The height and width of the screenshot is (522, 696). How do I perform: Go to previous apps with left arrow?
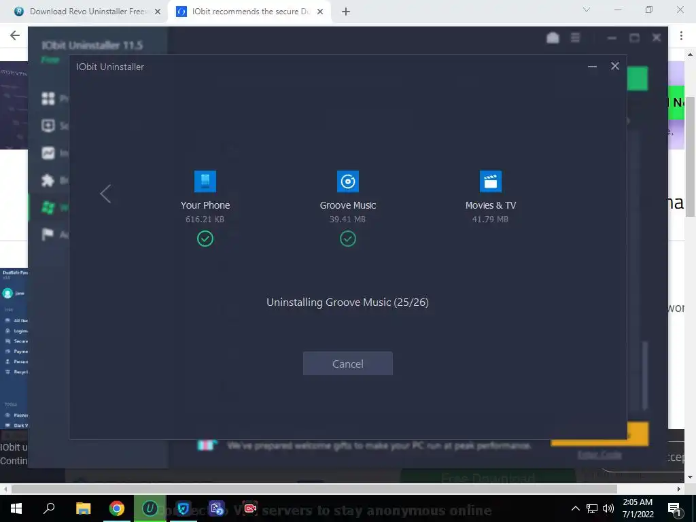(105, 194)
